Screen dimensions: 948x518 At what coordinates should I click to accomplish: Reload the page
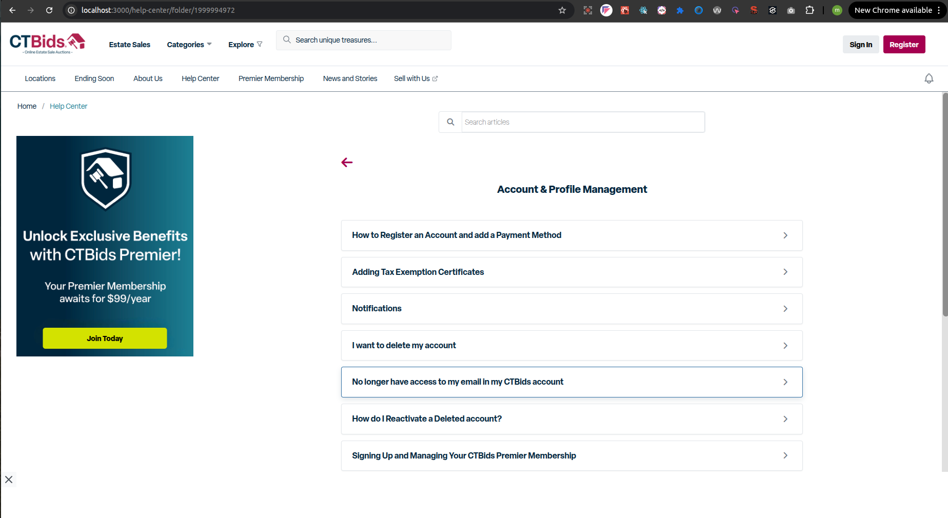point(49,10)
